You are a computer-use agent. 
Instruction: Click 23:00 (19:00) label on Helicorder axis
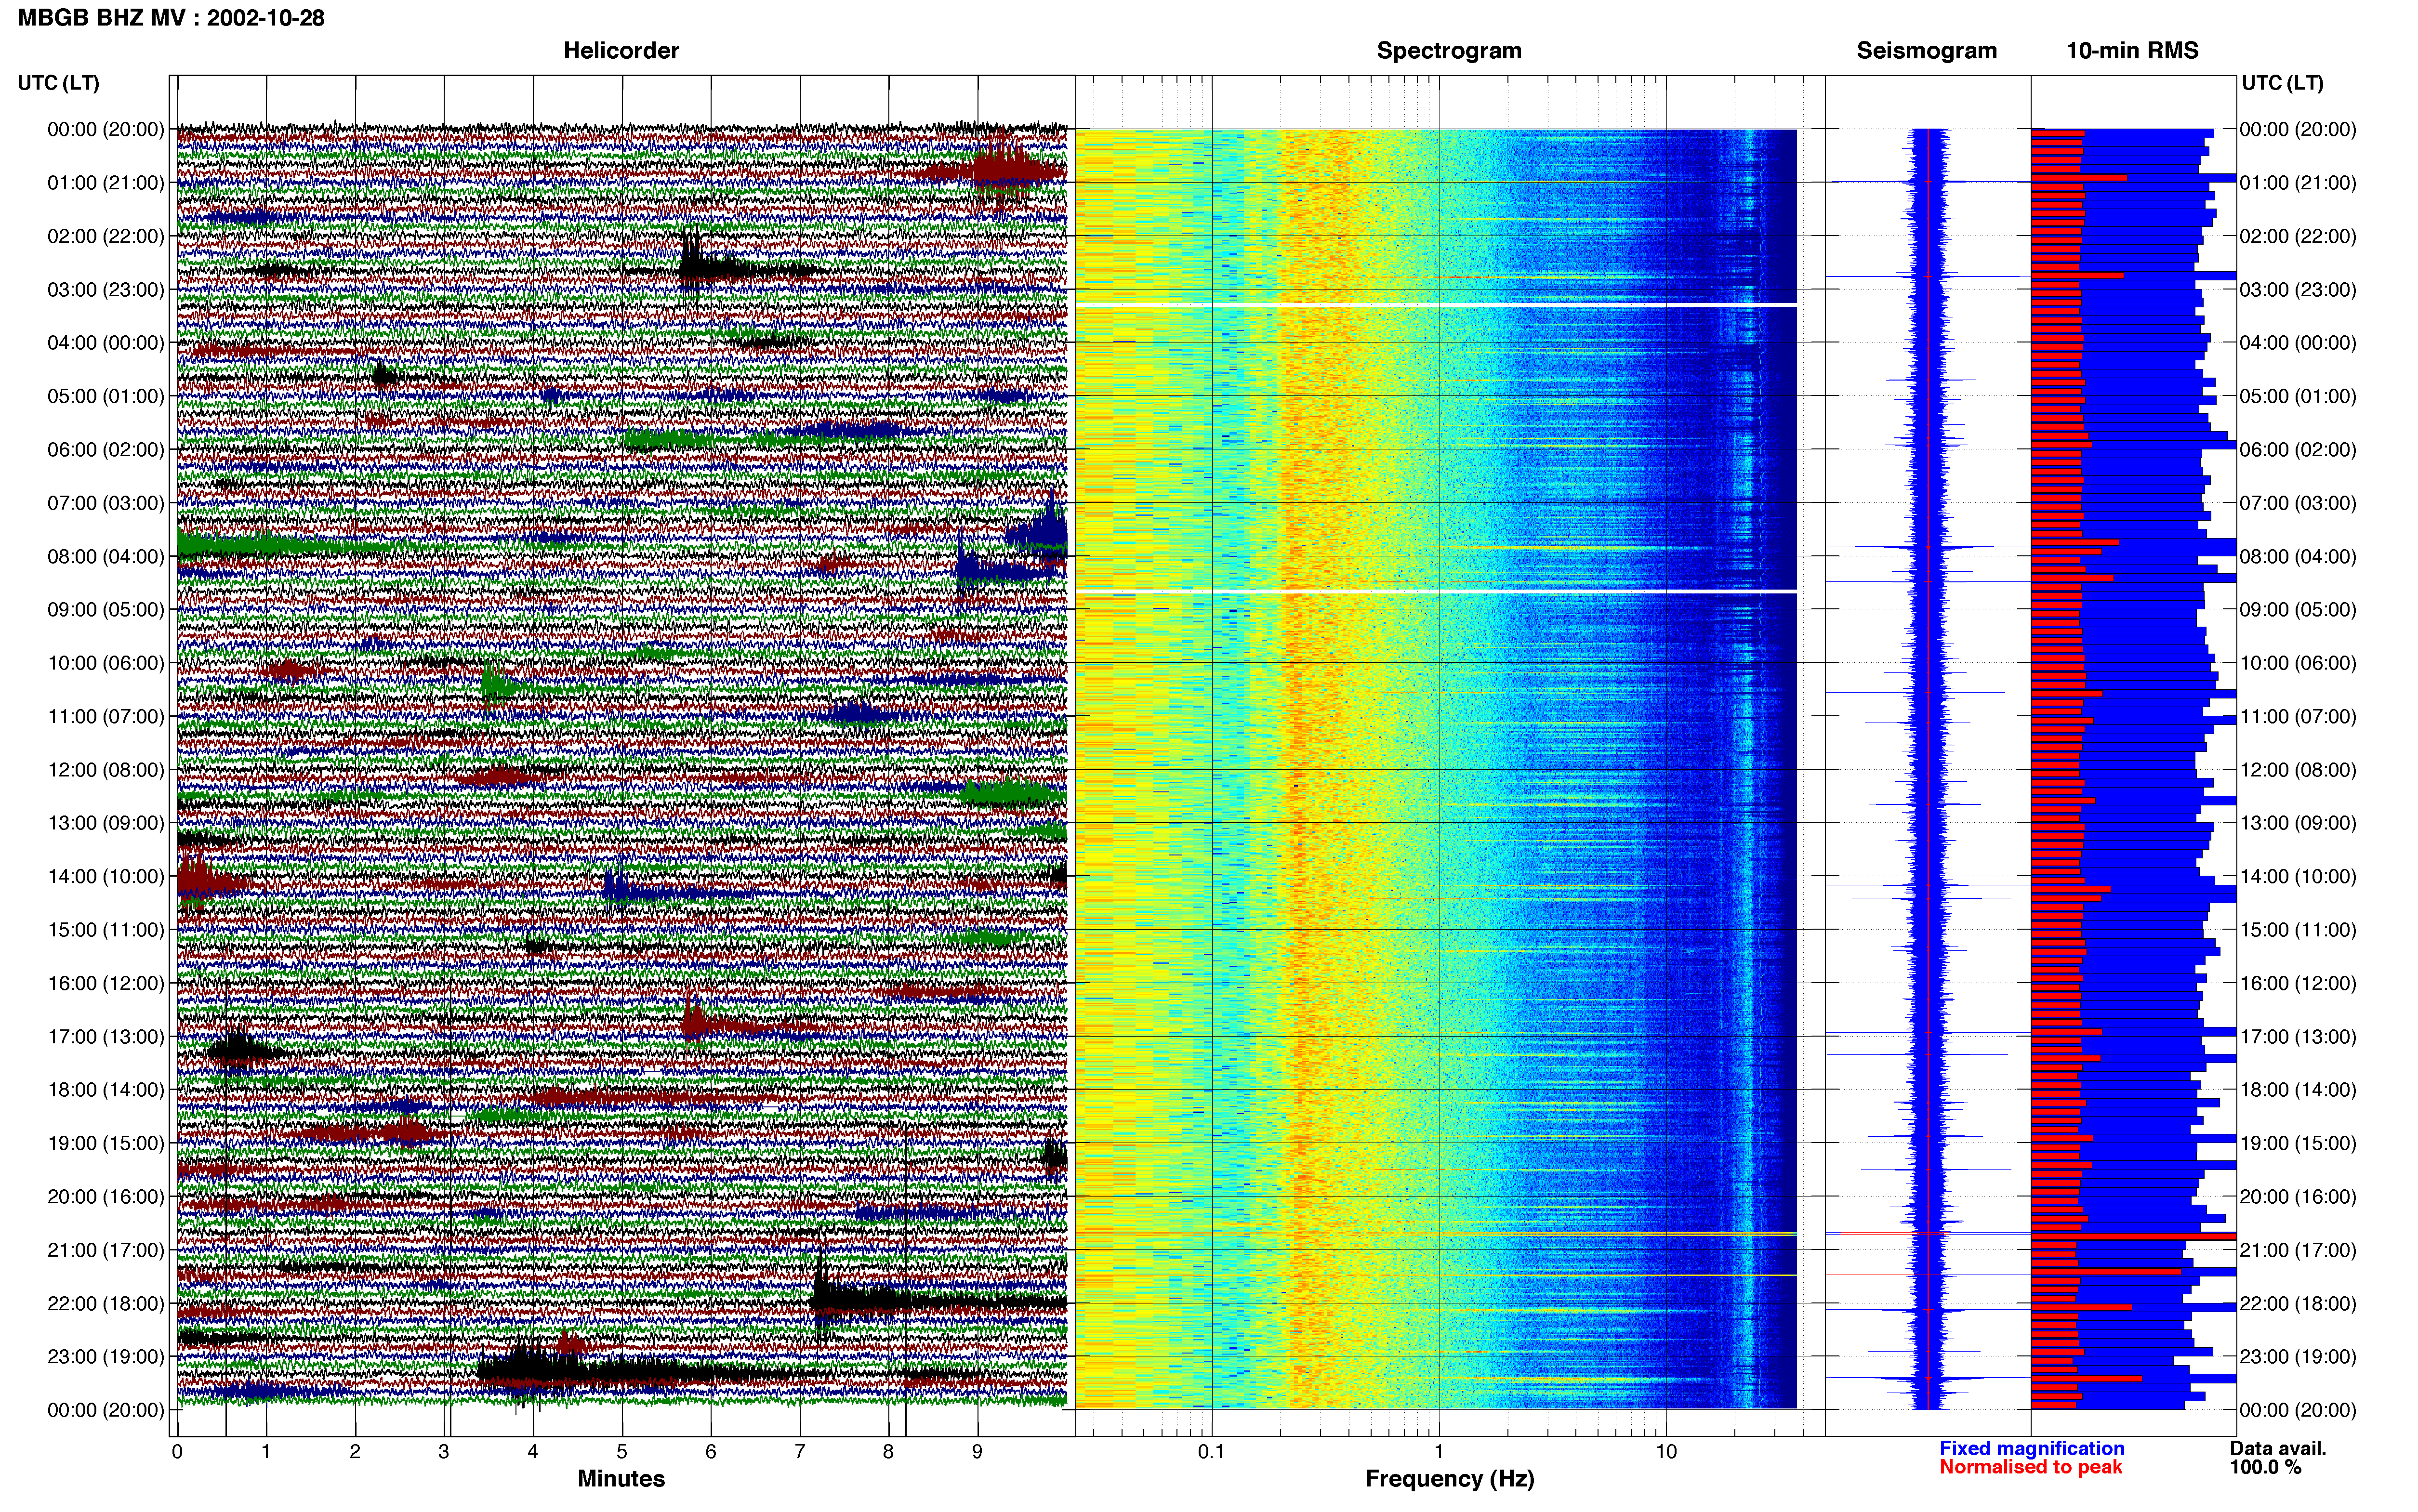[x=105, y=1357]
